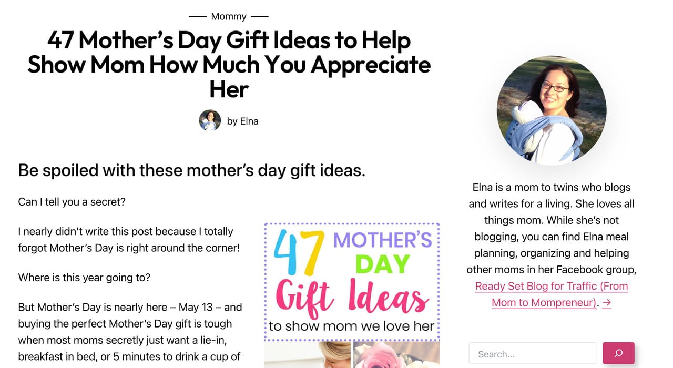Viewport: 673px width, 368px height.
Task: Click inside the Search input field
Action: click(x=533, y=353)
